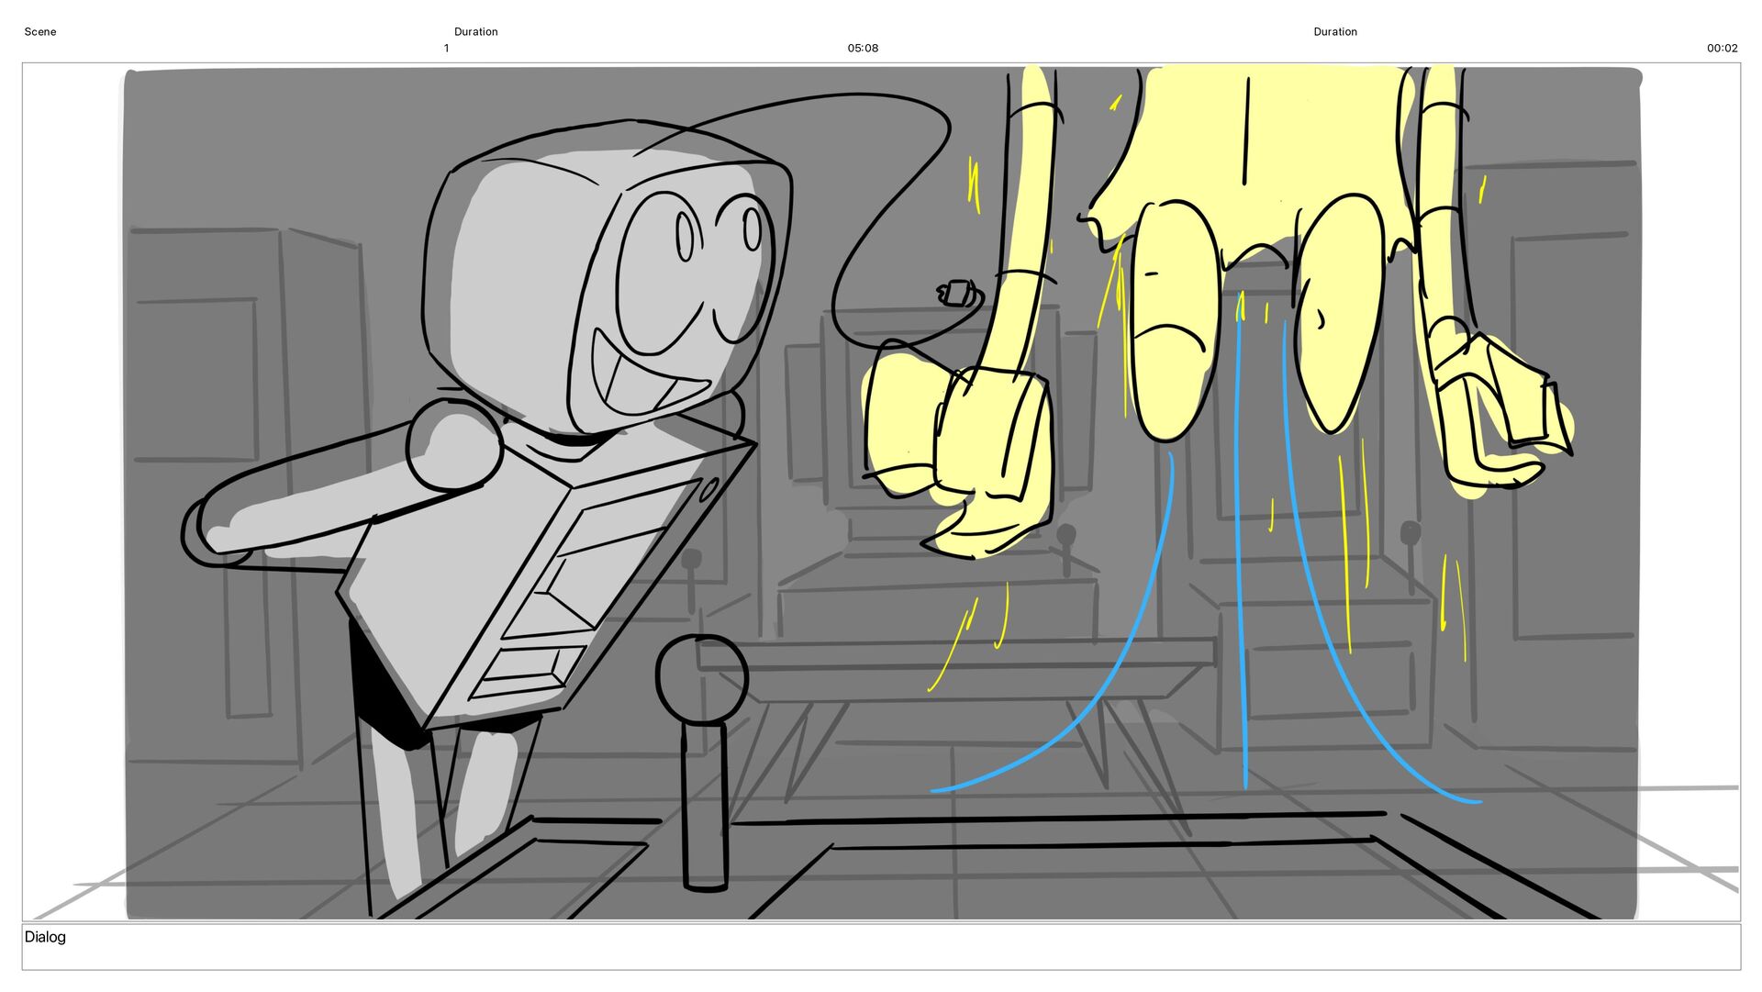Click the Duration label beside 00:02
1762x992 pixels.
pyautogui.click(x=1335, y=31)
